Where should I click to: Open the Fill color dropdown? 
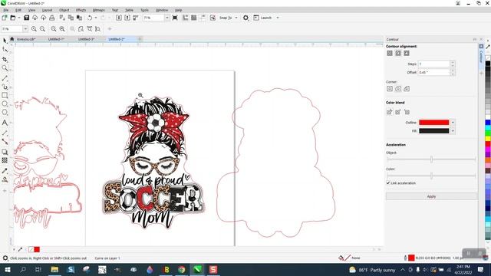[x=453, y=131]
